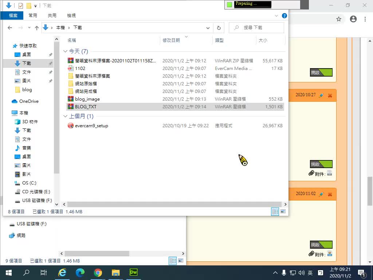Click the Chrome page vertical scrollbar thumb
The height and width of the screenshot is (280, 373).
[370, 191]
